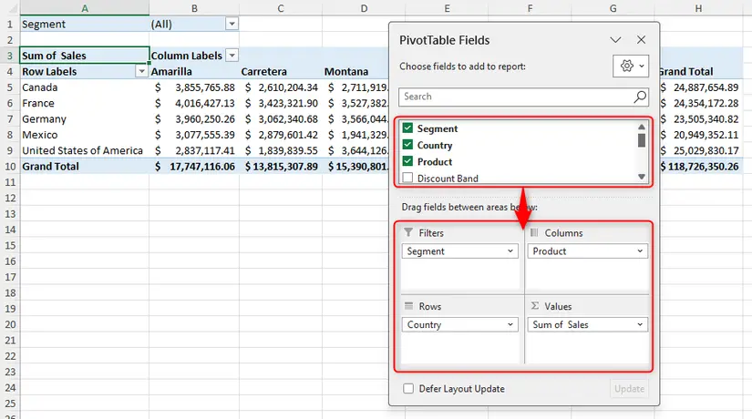Screen dimensions: 752x419
Task: Collapse the PivotTable Fields pane options chevron
Action: coord(615,40)
